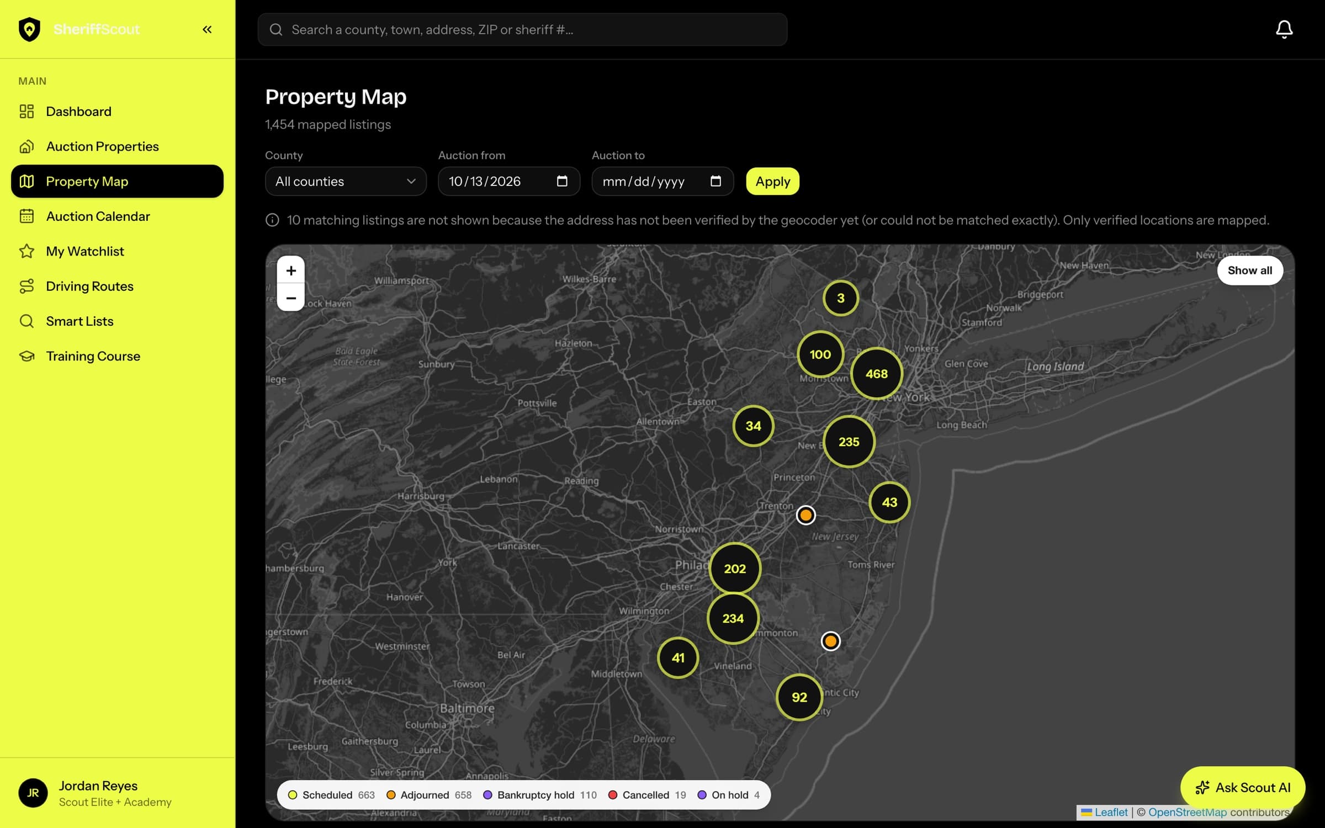Image resolution: width=1325 pixels, height=828 pixels.
Task: Expand the 234 cluster marker
Action: (x=733, y=618)
